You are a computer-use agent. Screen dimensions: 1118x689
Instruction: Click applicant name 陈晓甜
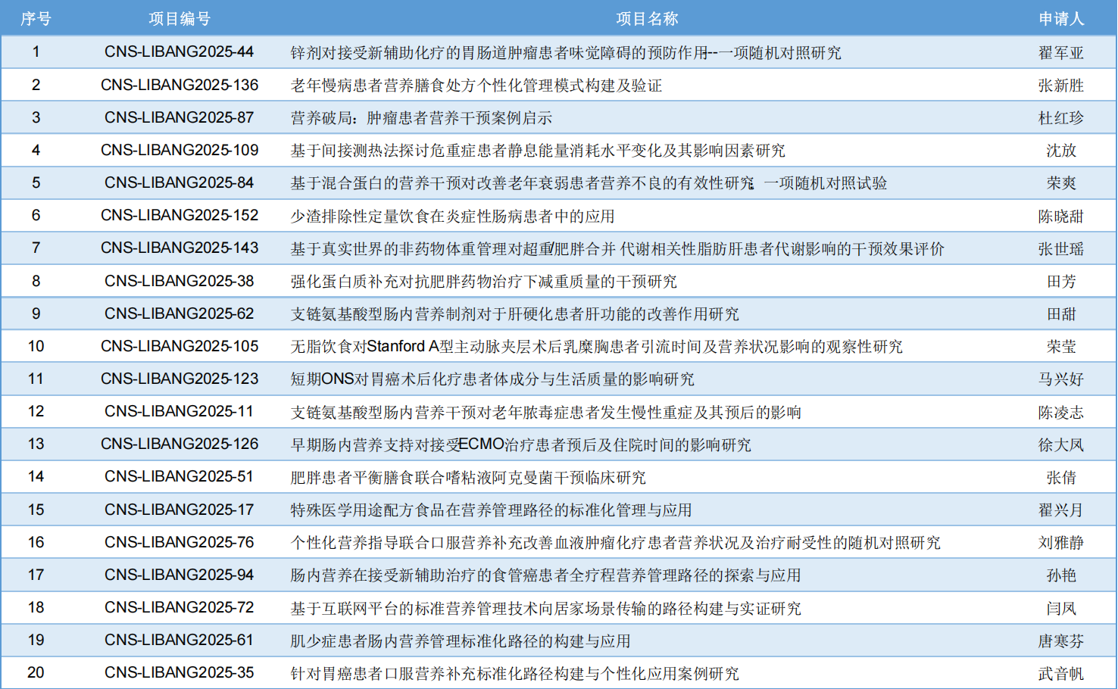(x=1060, y=215)
